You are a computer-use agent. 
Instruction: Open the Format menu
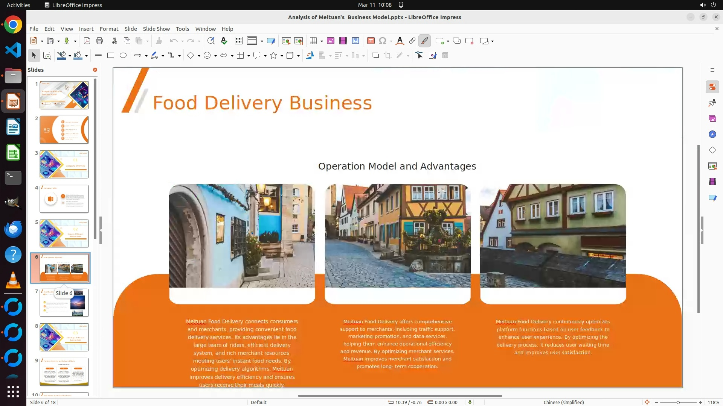point(109,29)
